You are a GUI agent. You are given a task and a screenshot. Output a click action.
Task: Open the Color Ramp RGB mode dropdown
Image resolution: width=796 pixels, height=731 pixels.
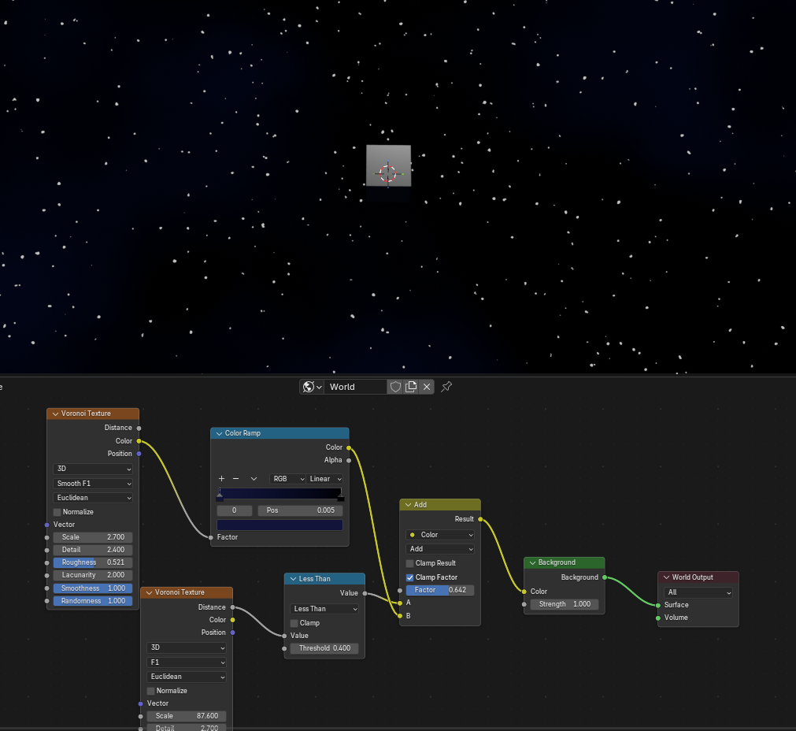(287, 479)
